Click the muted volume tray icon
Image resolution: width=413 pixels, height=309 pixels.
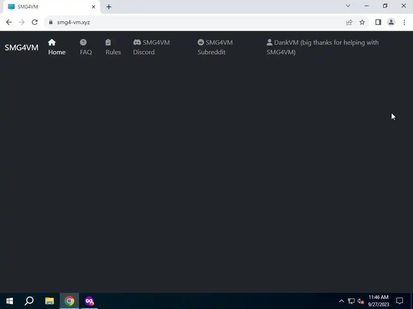point(361,301)
